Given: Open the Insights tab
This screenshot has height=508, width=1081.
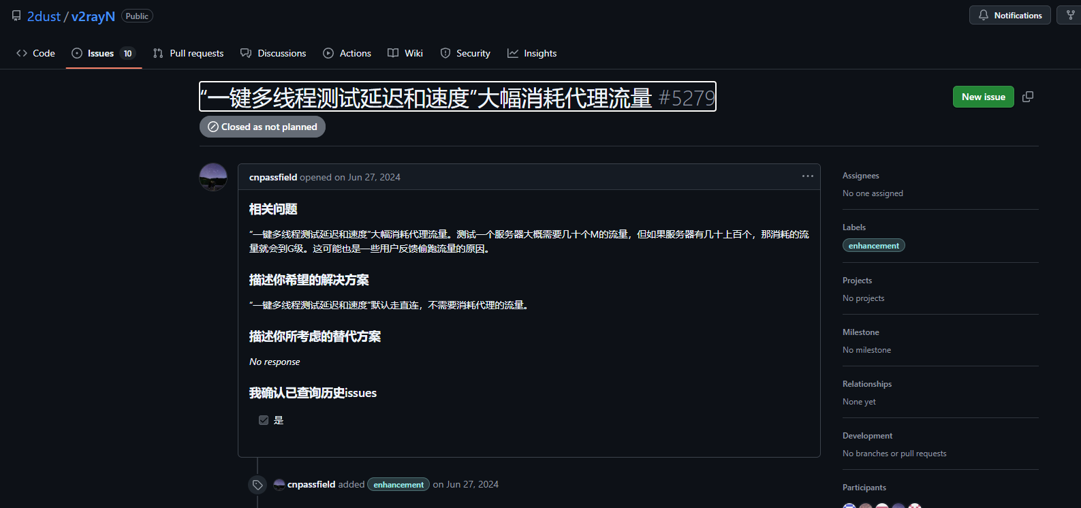Looking at the screenshot, I should point(532,53).
